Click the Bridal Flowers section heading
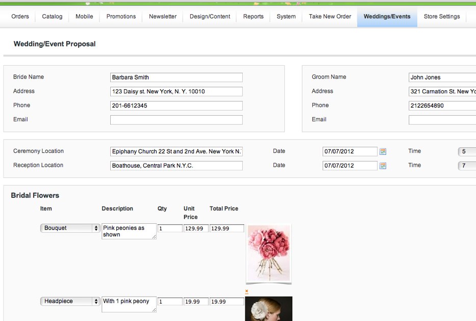The image size is (476, 321). click(35, 196)
